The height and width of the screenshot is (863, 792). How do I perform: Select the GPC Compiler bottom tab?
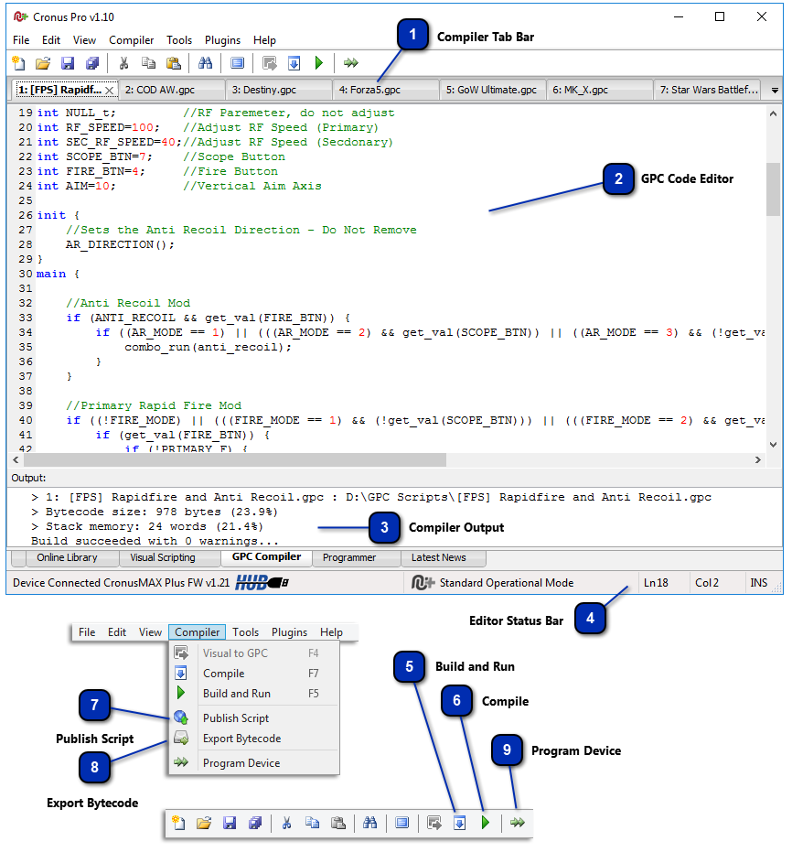pos(266,557)
